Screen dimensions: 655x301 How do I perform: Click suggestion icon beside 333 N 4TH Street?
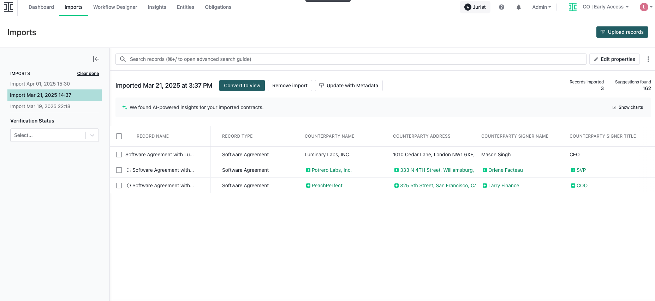coord(397,170)
